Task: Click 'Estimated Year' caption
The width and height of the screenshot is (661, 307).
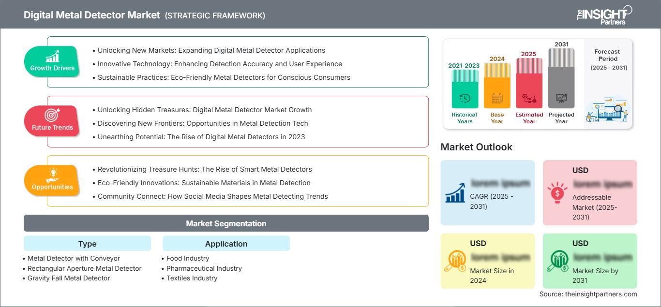Action: point(529,118)
